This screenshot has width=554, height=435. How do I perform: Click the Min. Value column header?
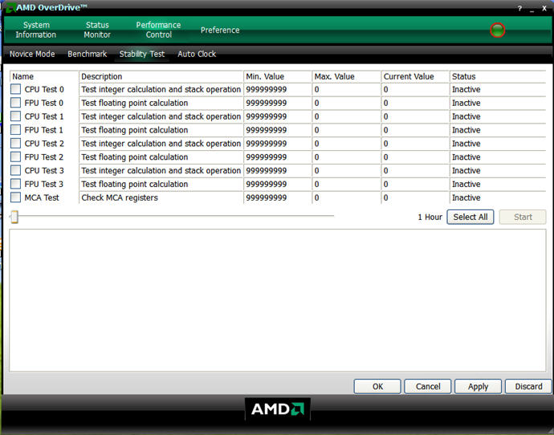(x=277, y=76)
